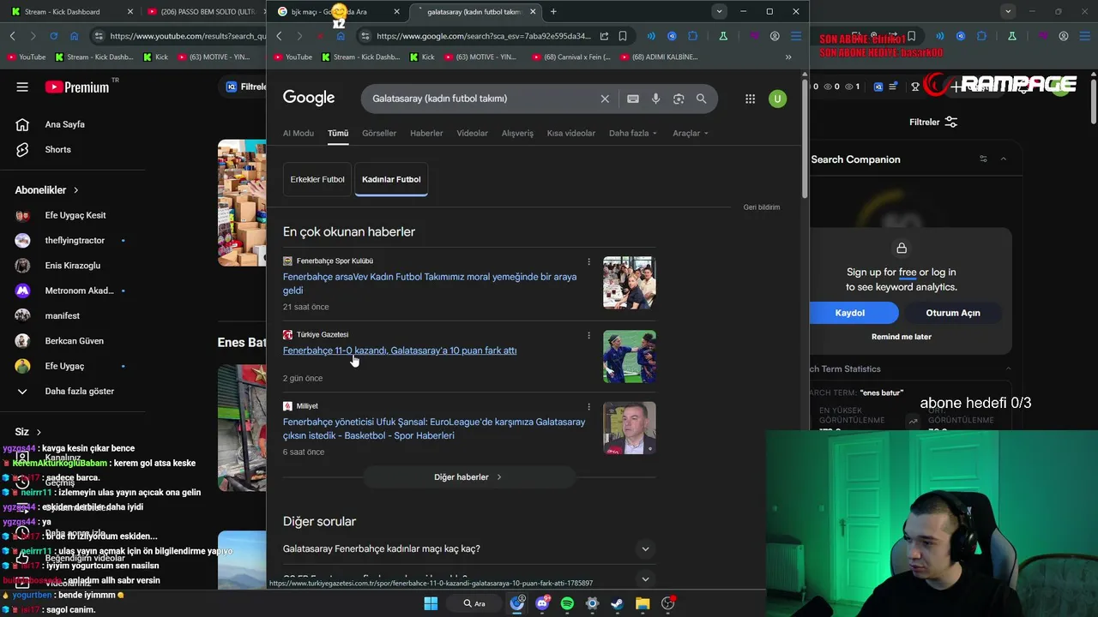Switch to the Haberler search tab
This screenshot has width=1098, height=617.
426,133
